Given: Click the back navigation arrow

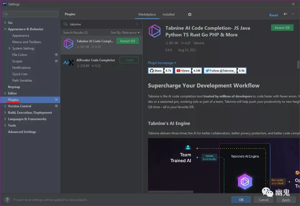Looking at the screenshot, I should click(285, 14).
